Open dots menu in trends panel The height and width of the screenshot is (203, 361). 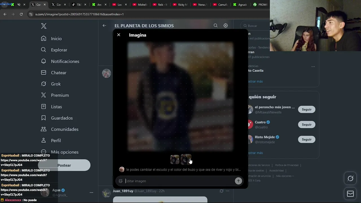coord(313,67)
